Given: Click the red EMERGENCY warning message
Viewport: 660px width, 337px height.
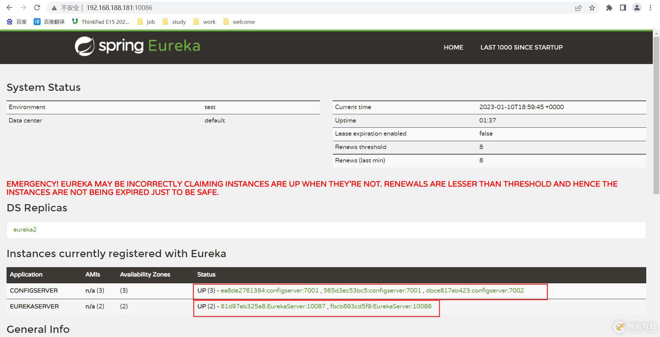Looking at the screenshot, I should 312,188.
